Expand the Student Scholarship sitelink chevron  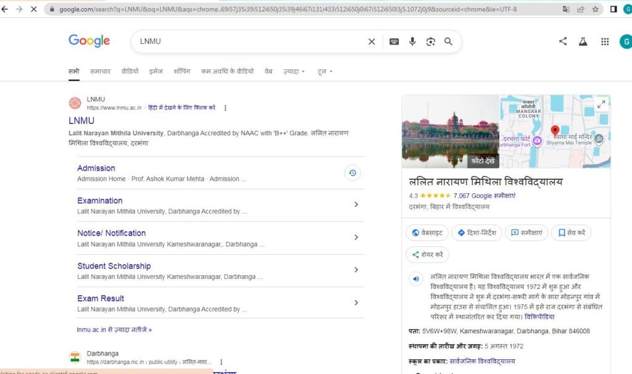(356, 270)
